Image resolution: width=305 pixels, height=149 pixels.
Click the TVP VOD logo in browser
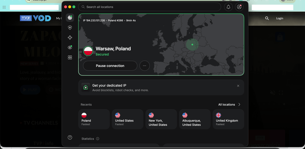tap(35, 18)
